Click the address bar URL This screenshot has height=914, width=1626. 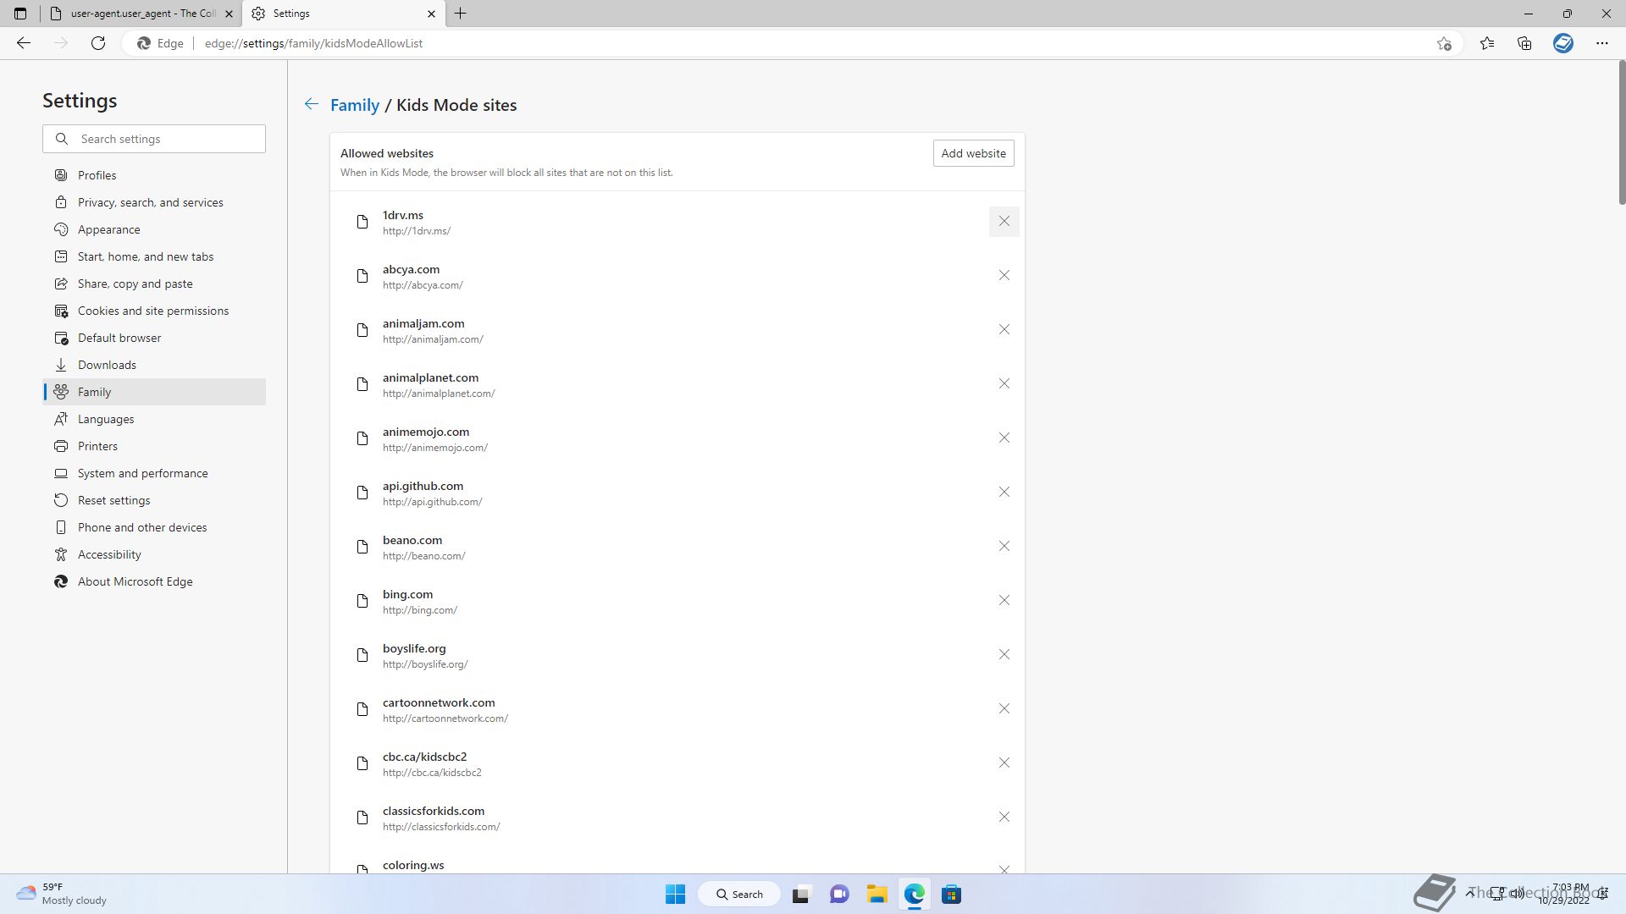313,43
